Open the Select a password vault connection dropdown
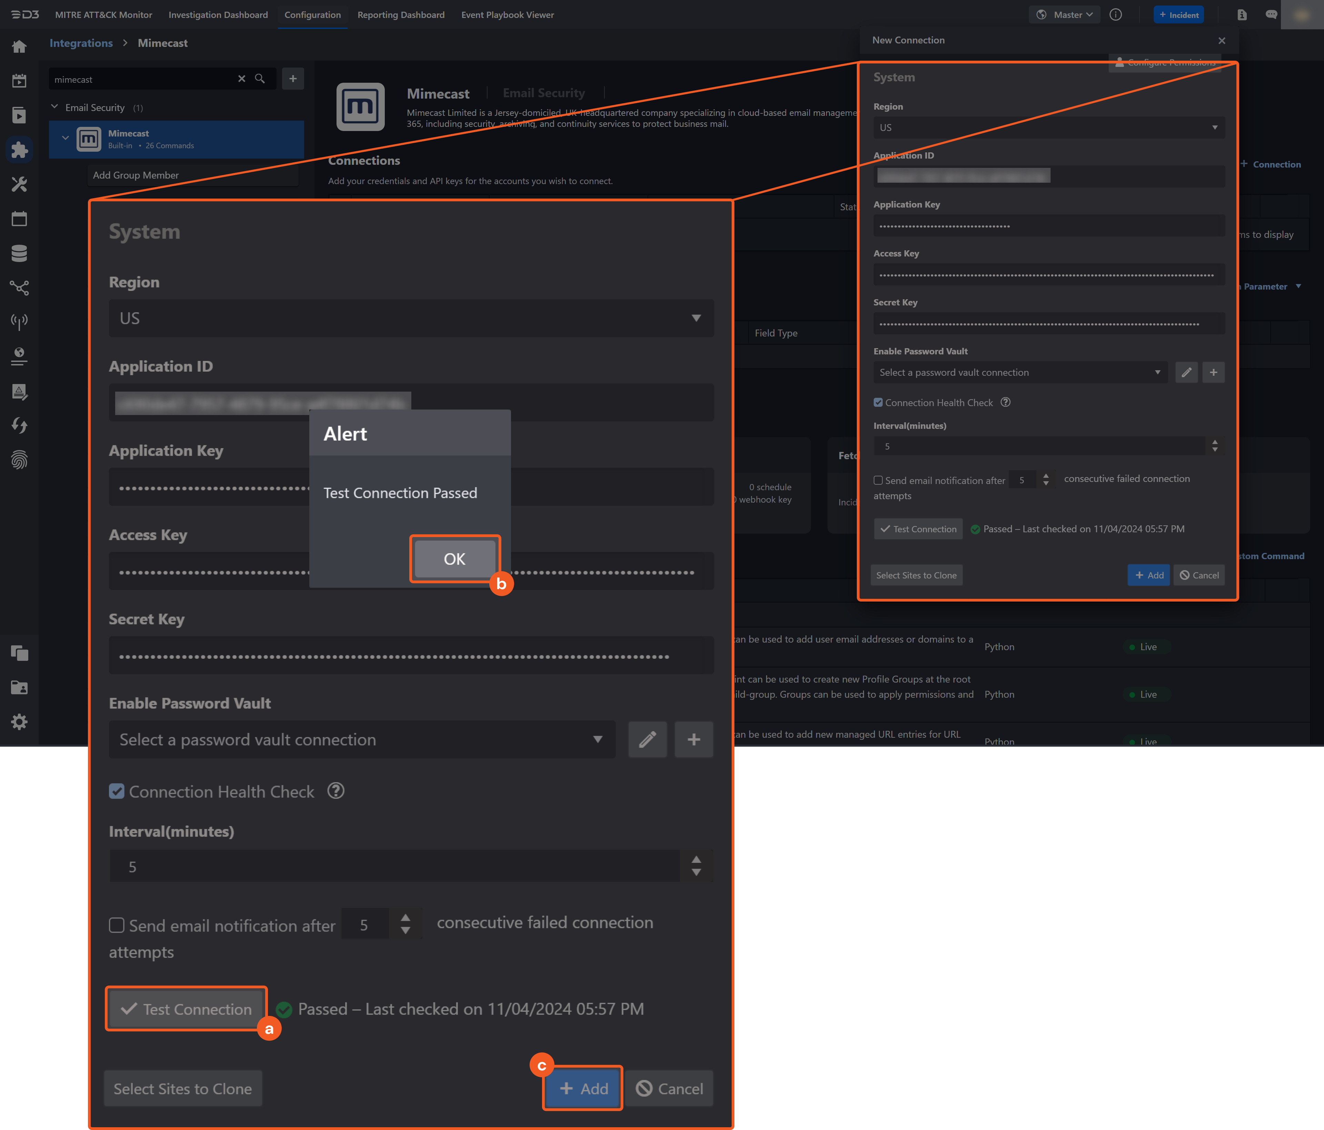Screen dimensions: 1324x1130 [x=362, y=739]
